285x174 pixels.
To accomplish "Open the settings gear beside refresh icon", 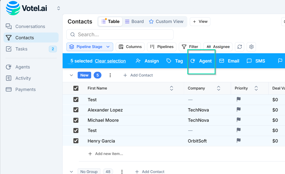I will pos(251,47).
